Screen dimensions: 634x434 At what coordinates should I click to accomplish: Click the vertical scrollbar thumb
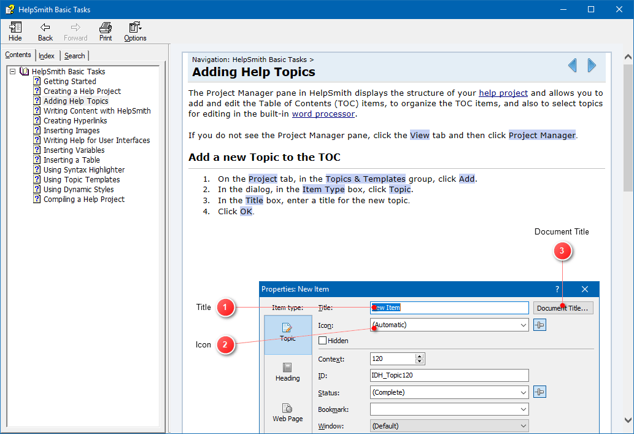(x=628, y=128)
